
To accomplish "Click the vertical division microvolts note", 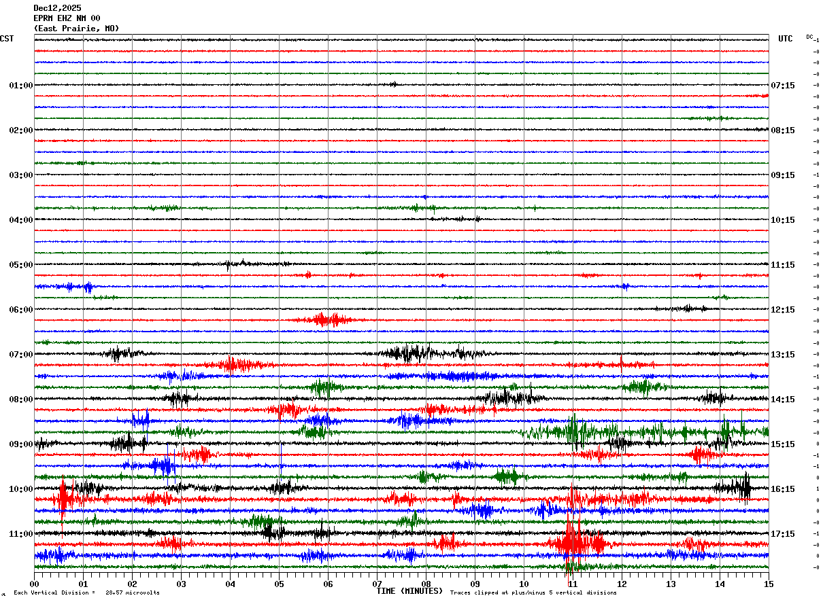I will click(x=86, y=593).
